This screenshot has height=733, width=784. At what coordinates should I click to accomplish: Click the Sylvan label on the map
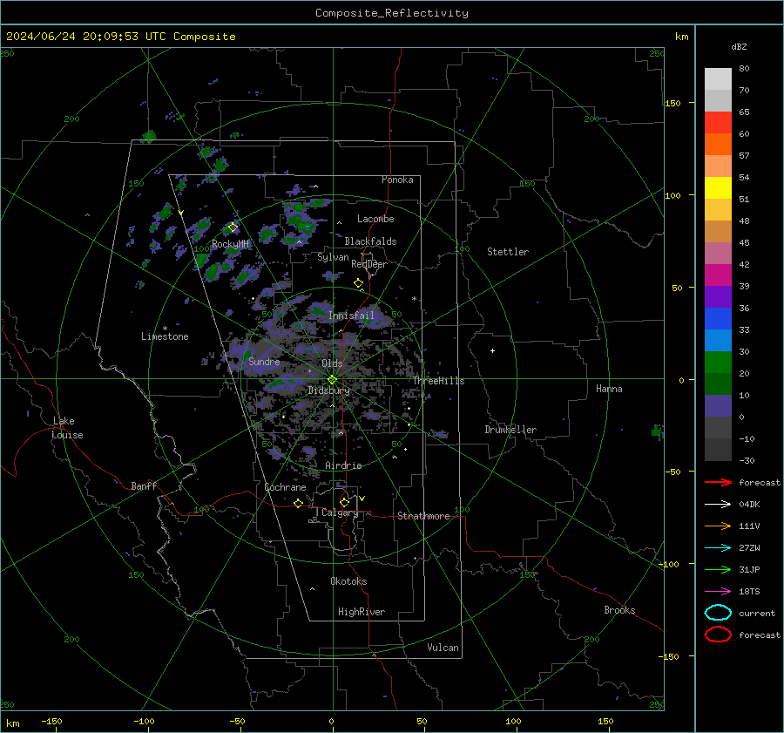tap(333, 257)
